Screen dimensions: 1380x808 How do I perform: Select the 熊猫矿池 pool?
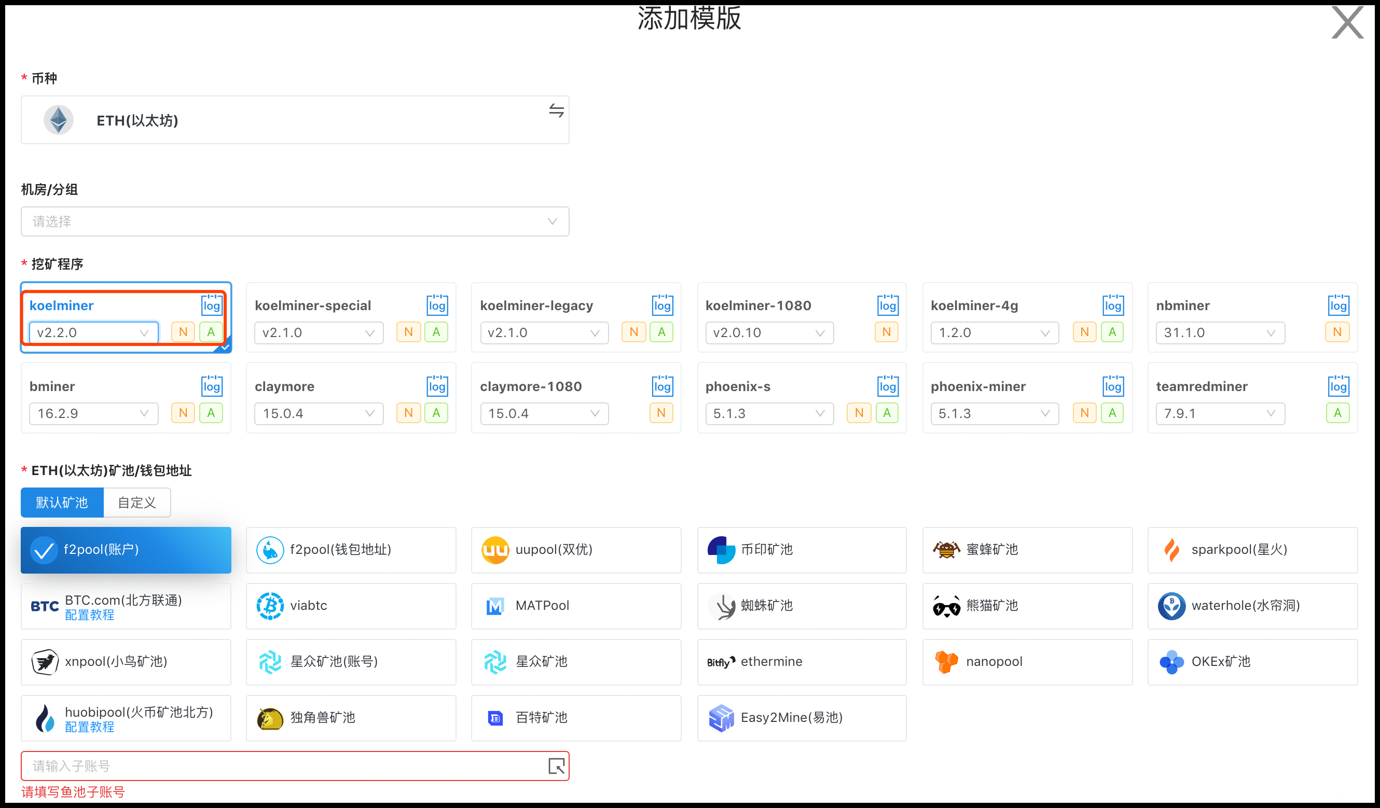[x=1027, y=606]
